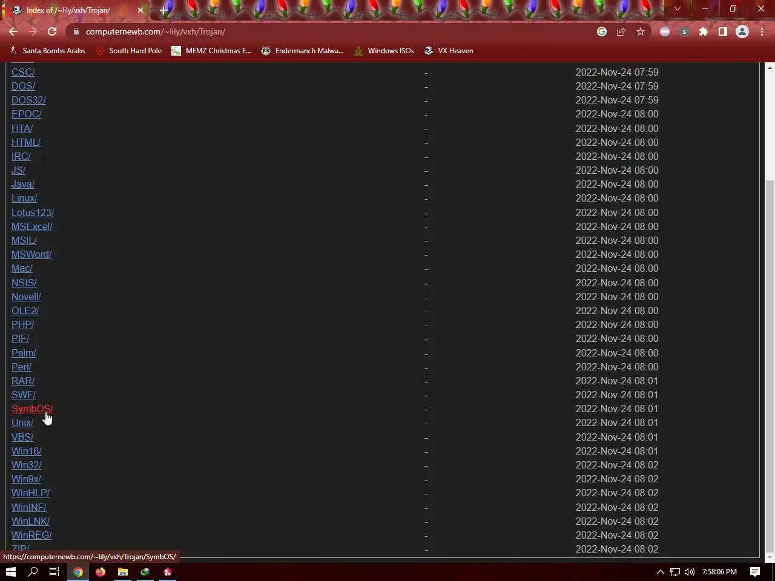Open the Unix/ directory
The width and height of the screenshot is (775, 581).
click(x=22, y=422)
